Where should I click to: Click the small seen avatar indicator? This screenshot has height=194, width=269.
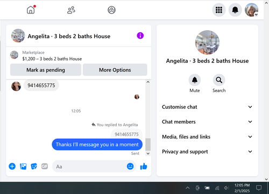[137, 97]
